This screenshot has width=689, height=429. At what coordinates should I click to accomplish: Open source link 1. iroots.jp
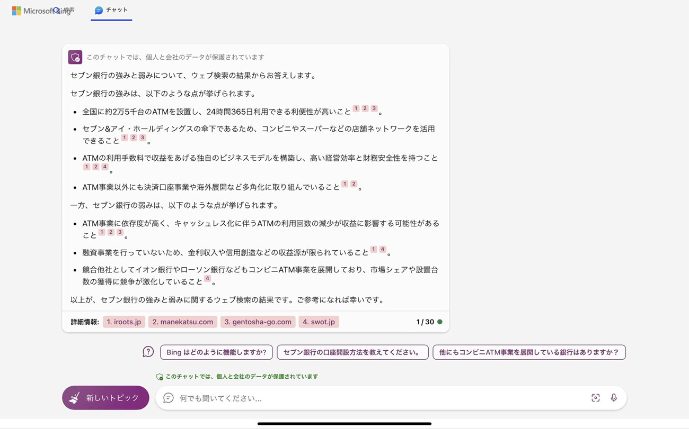124,322
